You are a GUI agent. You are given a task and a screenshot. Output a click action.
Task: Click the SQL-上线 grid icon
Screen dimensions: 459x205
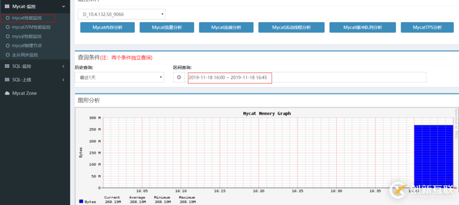(7, 80)
